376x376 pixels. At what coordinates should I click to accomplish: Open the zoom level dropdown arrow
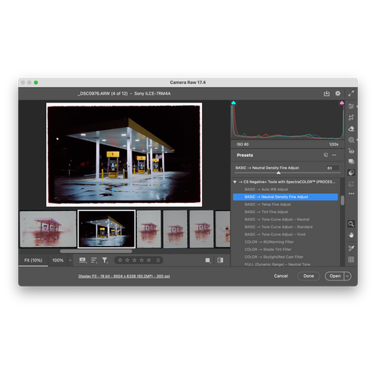70,260
